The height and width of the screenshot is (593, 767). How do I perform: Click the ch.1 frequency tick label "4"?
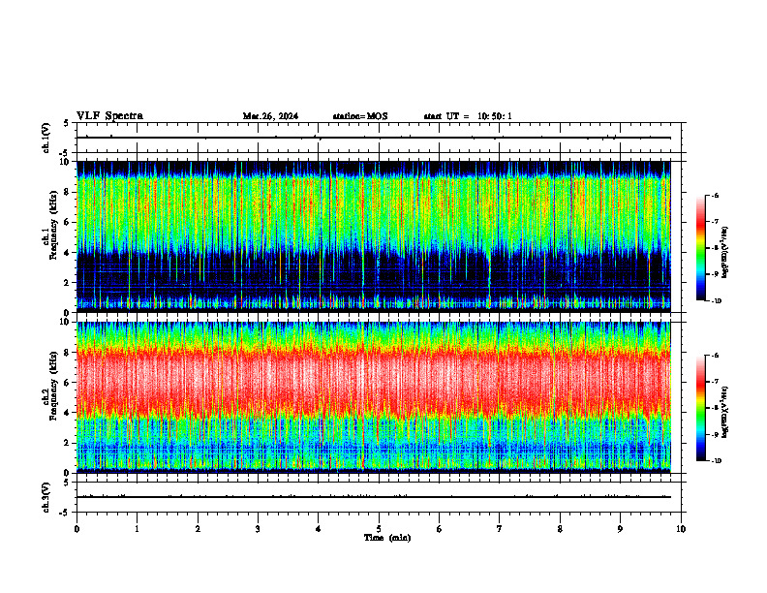pos(68,253)
